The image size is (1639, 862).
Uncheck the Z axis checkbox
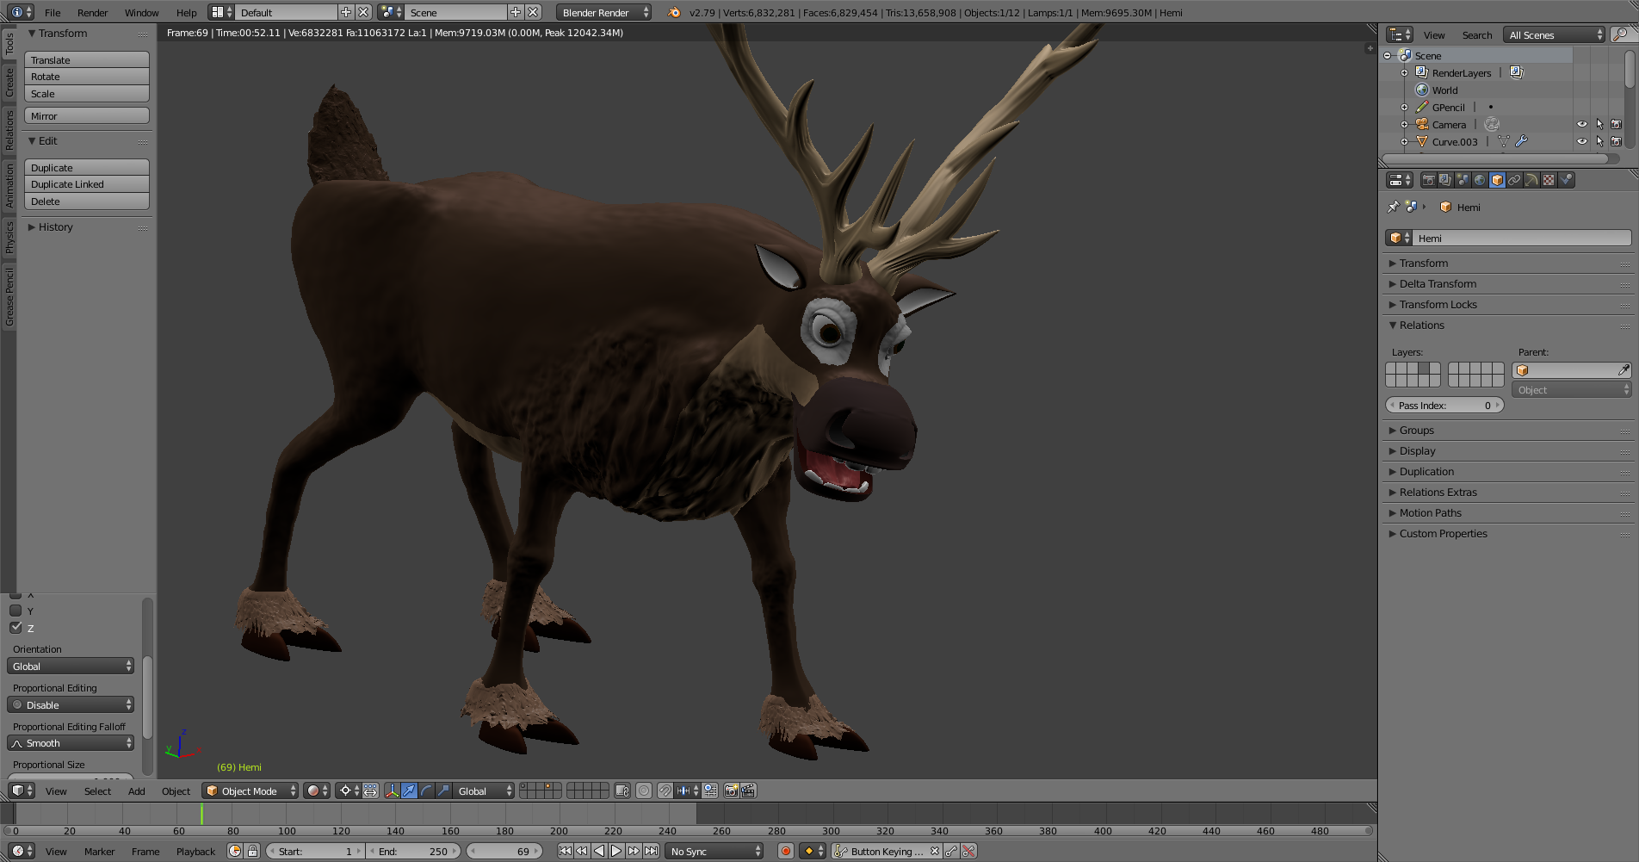(x=15, y=628)
